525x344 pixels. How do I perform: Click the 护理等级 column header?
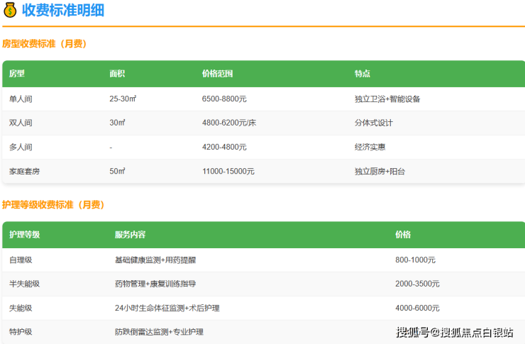point(24,235)
